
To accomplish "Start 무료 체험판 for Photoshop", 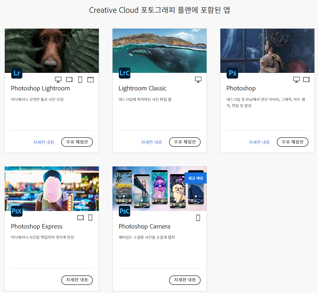I will 293,142.
